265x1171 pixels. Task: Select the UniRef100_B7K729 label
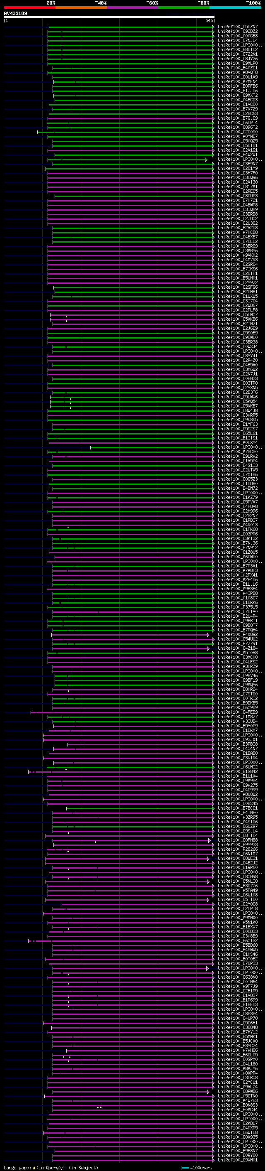tap(238, 109)
